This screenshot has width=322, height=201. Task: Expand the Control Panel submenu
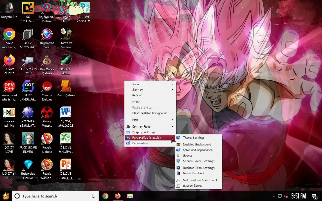(150, 127)
